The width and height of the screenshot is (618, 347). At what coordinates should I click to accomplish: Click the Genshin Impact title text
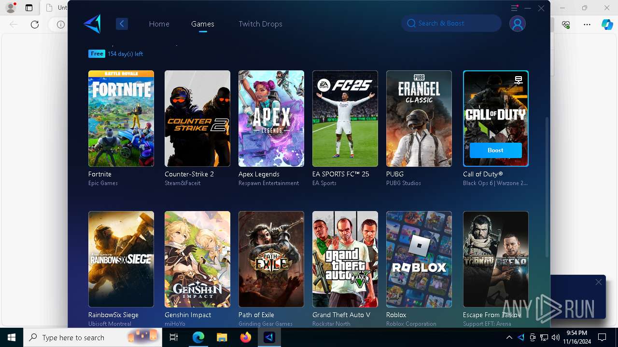[x=188, y=315]
